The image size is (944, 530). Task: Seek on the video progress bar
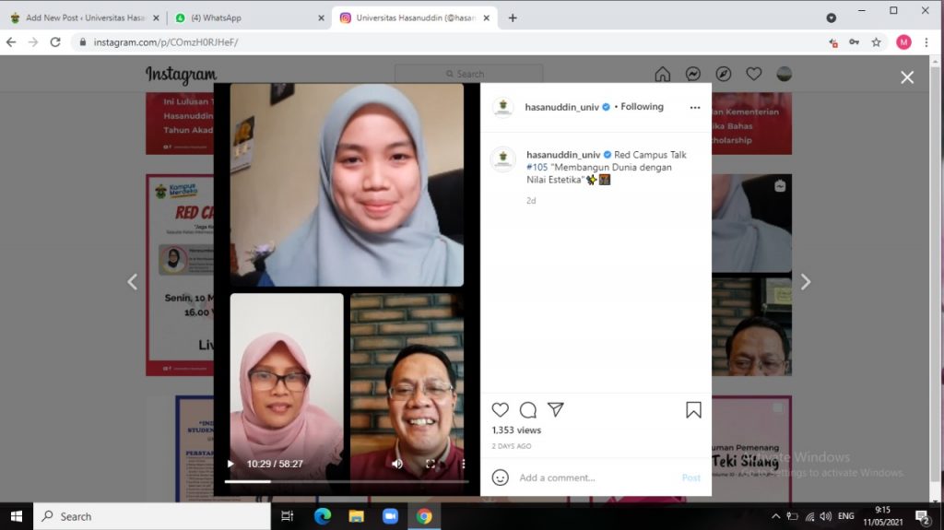[347, 481]
